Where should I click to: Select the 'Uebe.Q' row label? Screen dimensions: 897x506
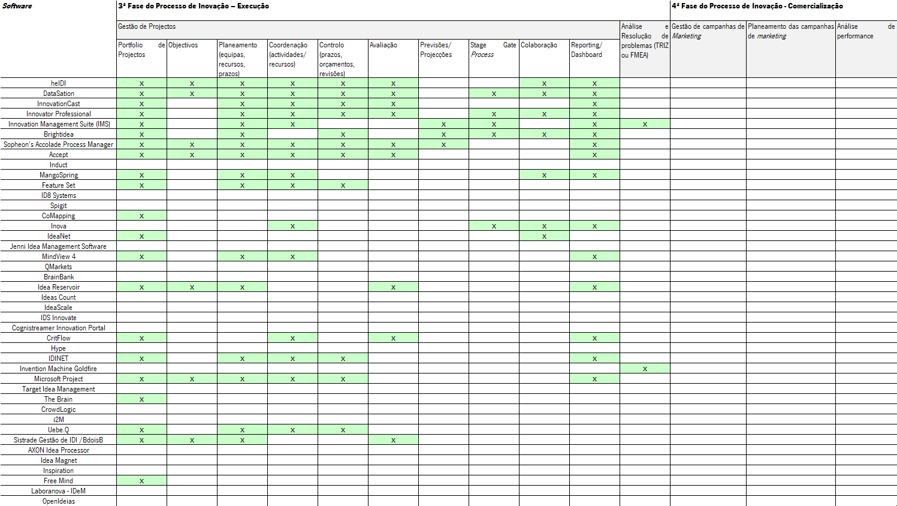click(59, 430)
